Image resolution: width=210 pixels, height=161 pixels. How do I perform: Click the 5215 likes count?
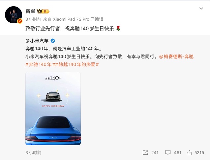(x=199, y=152)
